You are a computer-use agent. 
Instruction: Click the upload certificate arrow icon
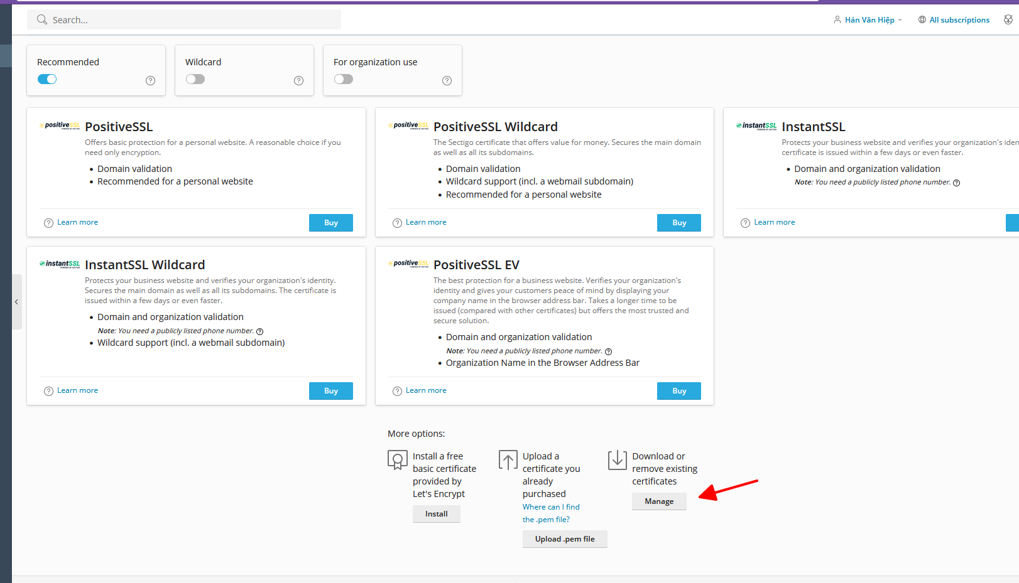508,460
